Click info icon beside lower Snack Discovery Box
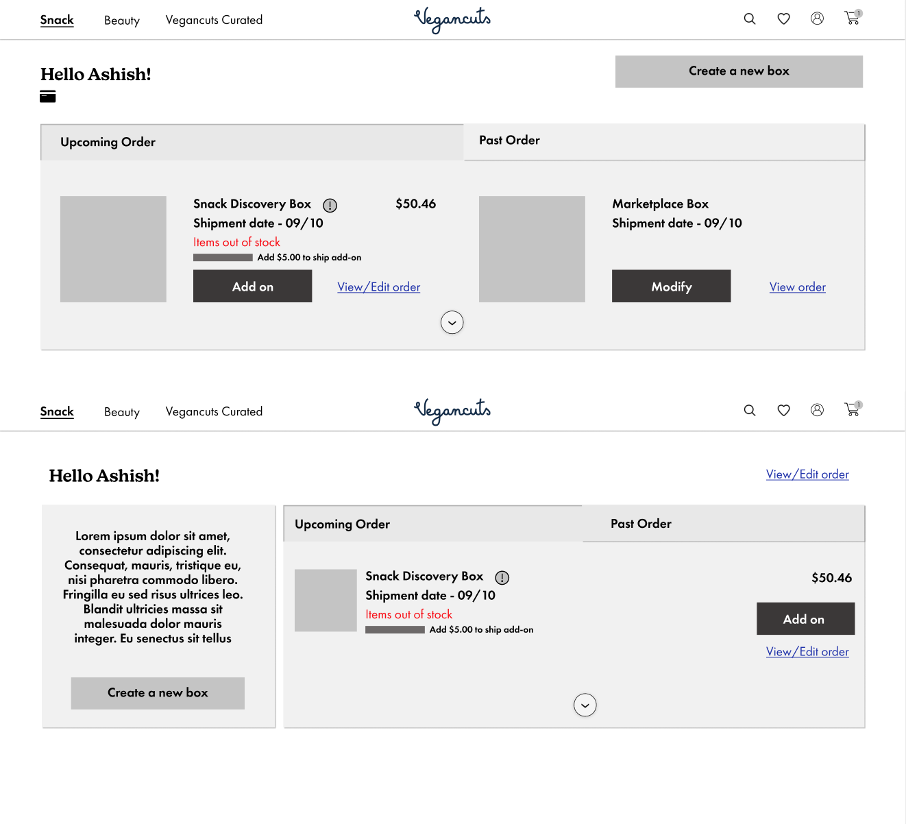The width and height of the screenshot is (906, 824). coord(502,578)
